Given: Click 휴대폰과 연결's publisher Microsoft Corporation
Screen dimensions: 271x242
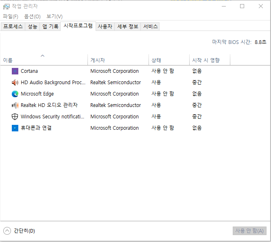Looking at the screenshot, I should coord(114,128).
